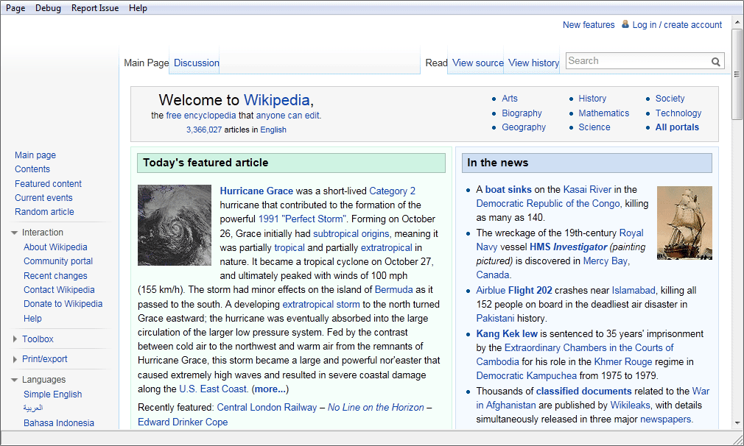The image size is (744, 446).
Task: Expand the Print/export sidebar section
Action: (x=15, y=359)
